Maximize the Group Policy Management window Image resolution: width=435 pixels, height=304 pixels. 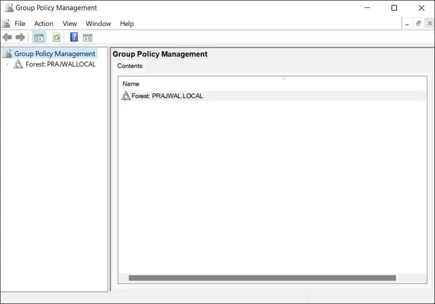coord(394,8)
